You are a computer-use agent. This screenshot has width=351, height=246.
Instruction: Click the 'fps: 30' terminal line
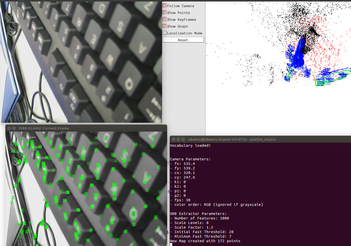(x=180, y=200)
